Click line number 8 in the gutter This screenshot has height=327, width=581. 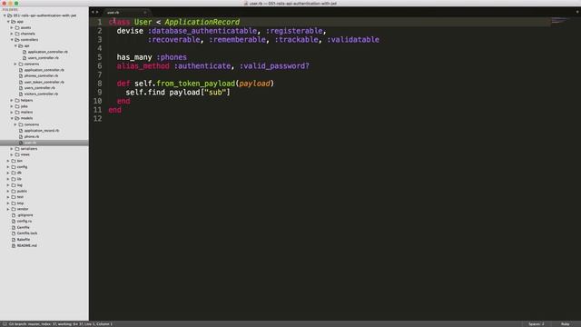pyautogui.click(x=100, y=84)
